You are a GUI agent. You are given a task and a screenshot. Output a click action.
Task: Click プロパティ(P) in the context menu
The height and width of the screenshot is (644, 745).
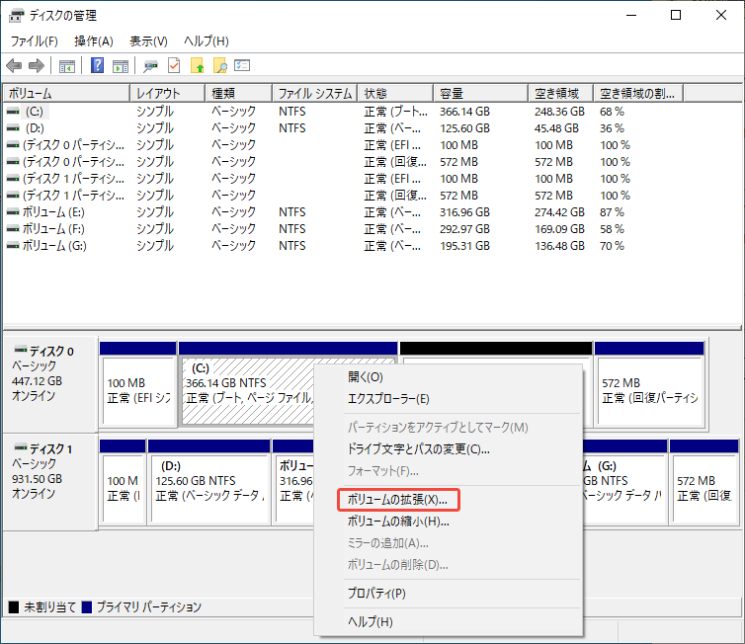376,594
